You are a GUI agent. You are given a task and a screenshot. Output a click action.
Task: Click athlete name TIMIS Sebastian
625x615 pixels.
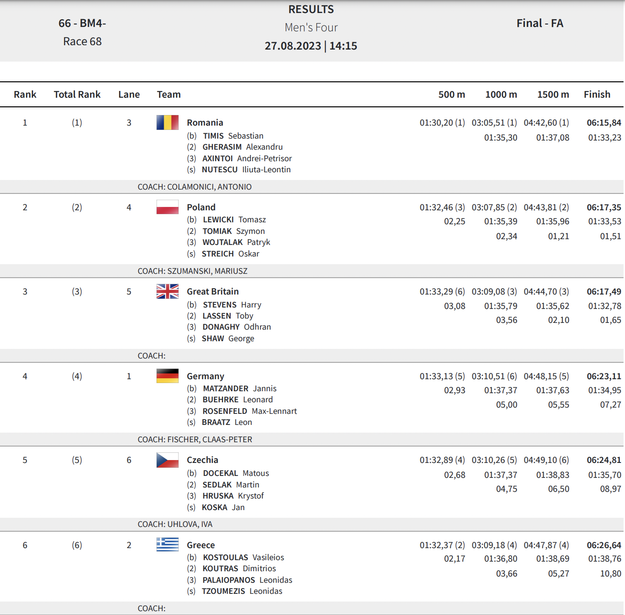pyautogui.click(x=233, y=136)
